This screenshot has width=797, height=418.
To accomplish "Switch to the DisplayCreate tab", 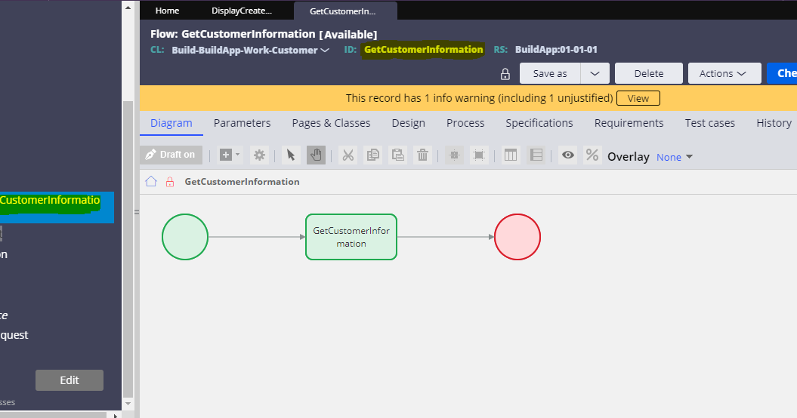I will 242,11.
